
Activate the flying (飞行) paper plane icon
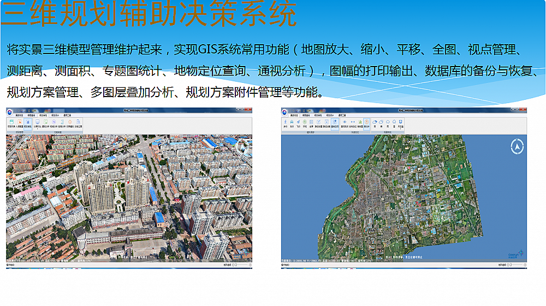pos(299,123)
